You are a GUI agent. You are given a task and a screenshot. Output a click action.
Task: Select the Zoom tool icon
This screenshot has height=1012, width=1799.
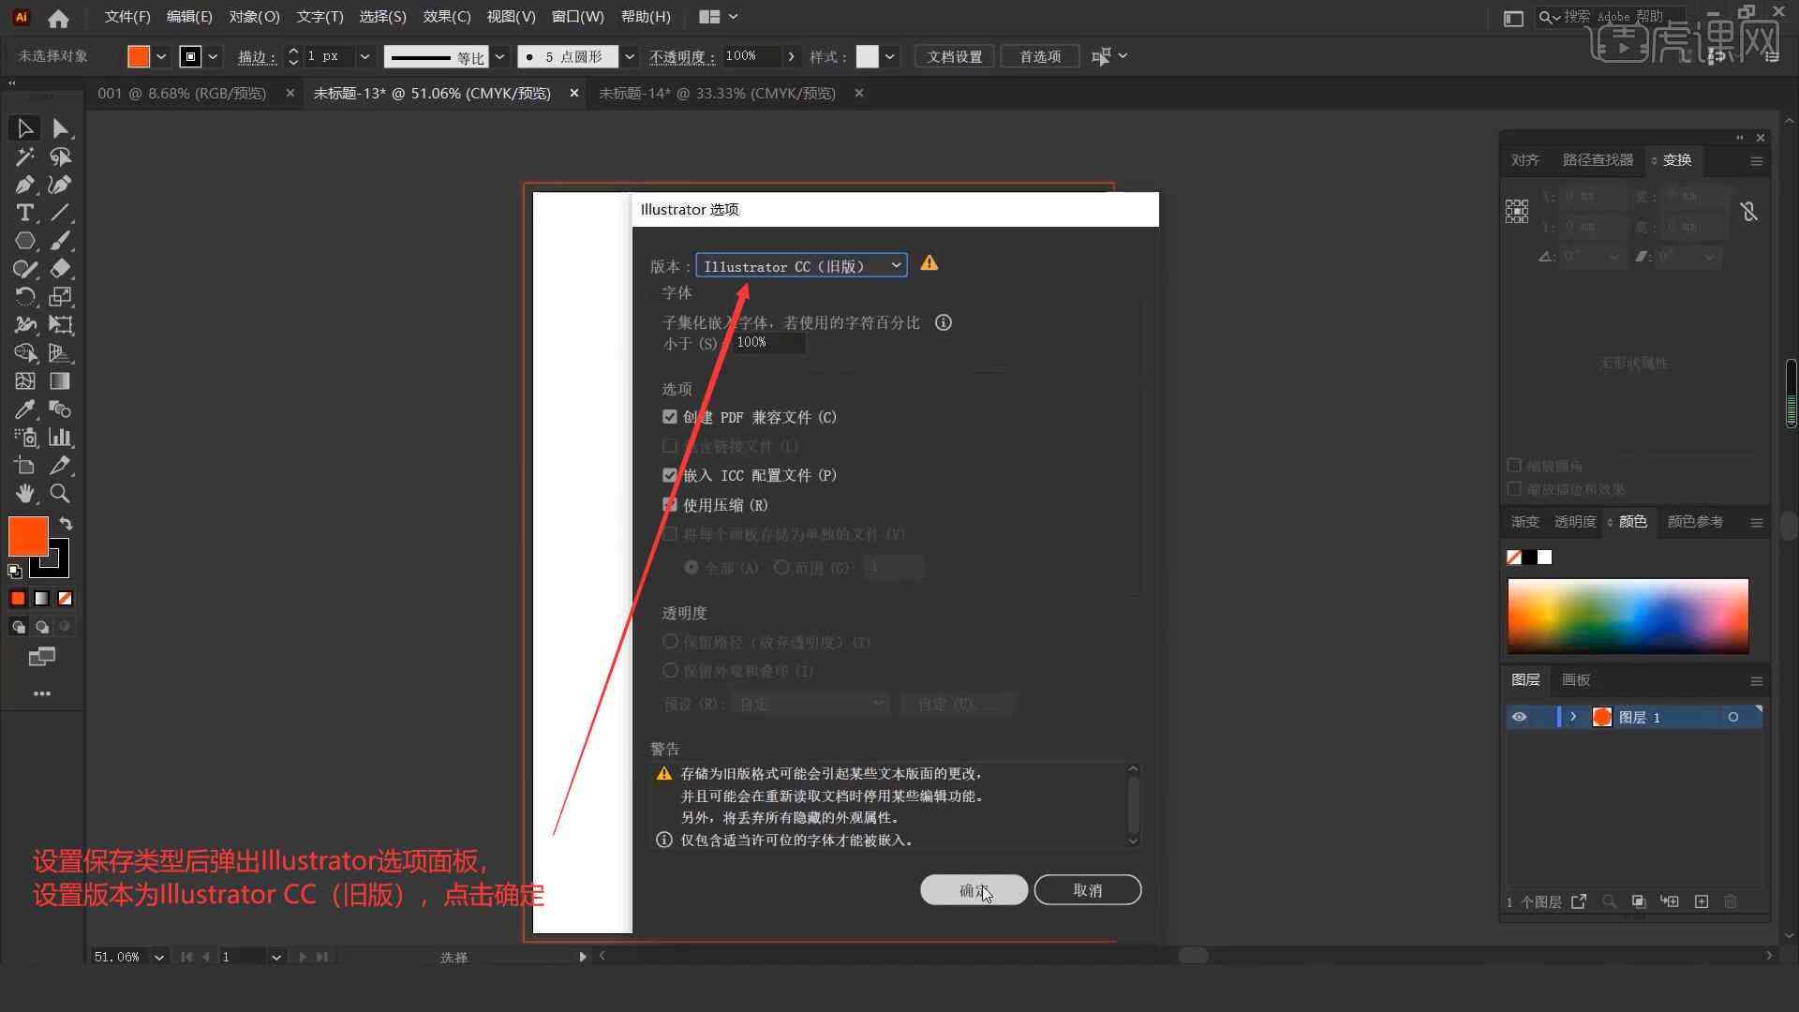[x=61, y=493]
